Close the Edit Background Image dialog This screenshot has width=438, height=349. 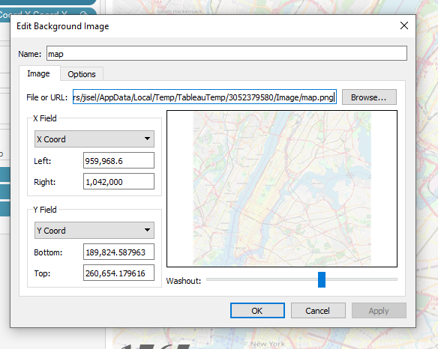404,25
